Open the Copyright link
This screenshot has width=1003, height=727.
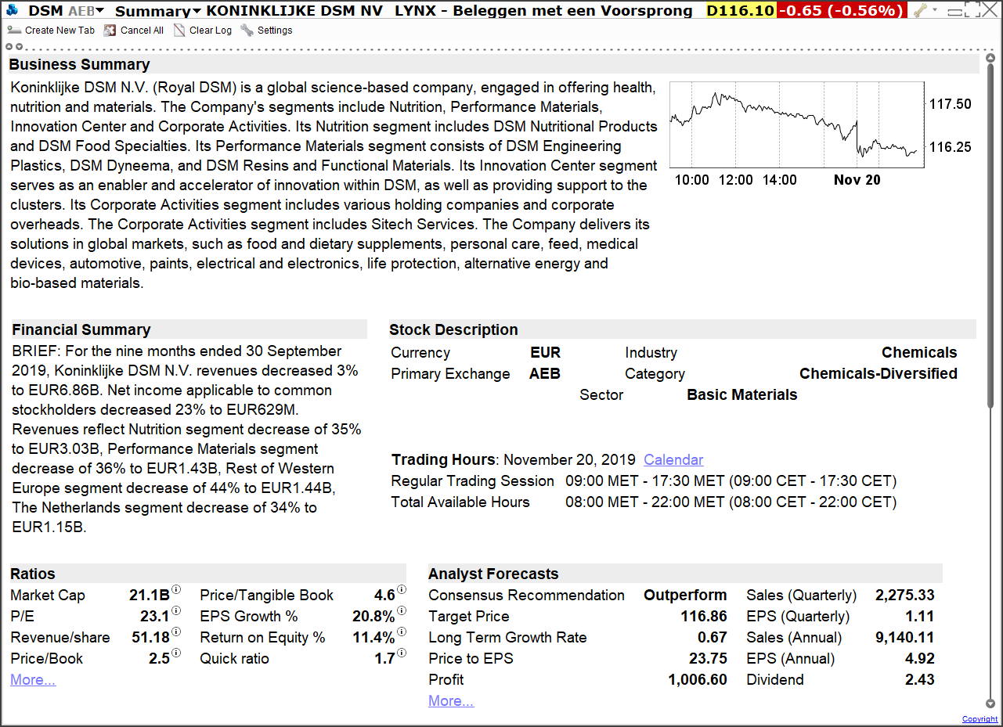(x=980, y=718)
